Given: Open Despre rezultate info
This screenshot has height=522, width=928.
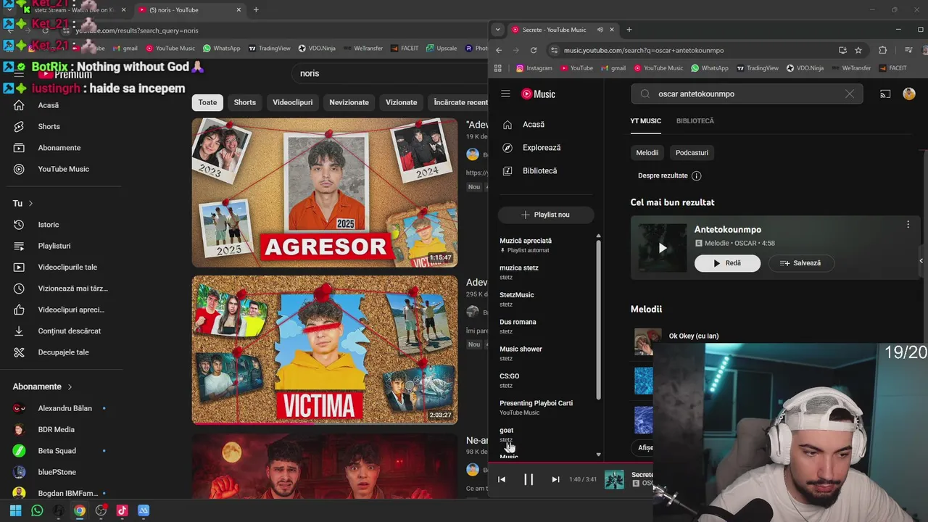Looking at the screenshot, I should tap(696, 175).
